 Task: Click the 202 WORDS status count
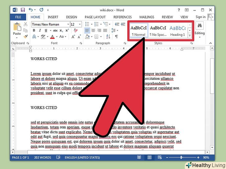[43, 158]
